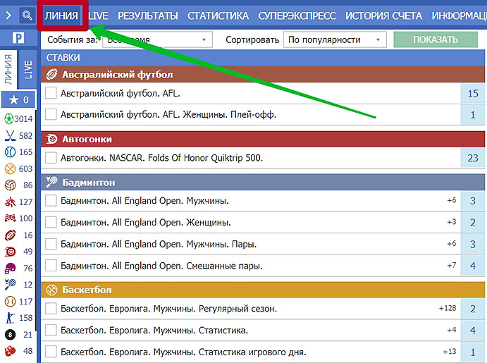Check the NASCAR Folds Of Honor Quiktrip 500 box
Viewport: 487px width, 363px height.
[51, 158]
